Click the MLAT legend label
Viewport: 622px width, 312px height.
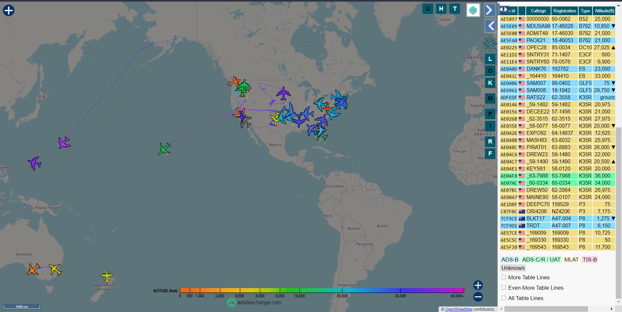tap(571, 260)
